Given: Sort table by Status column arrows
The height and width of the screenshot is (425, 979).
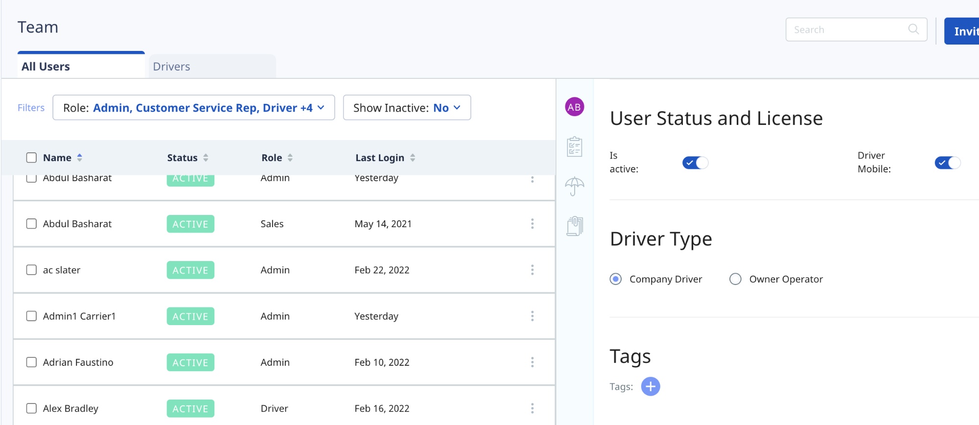Looking at the screenshot, I should 206,158.
